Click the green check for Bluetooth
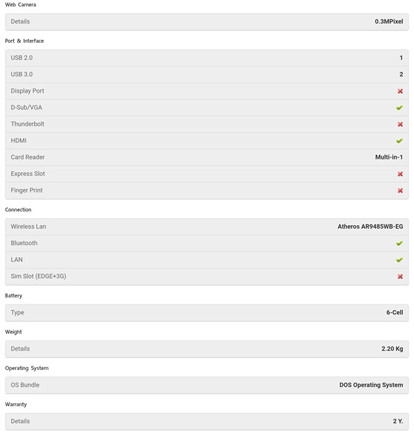Viewport: 414px width, 437px height. (400, 243)
